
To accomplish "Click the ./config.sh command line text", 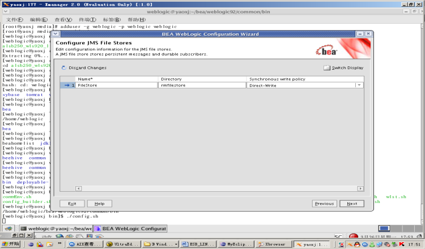I will [x=82, y=216].
